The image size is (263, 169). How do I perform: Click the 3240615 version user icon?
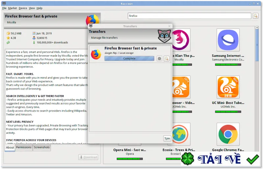pos(34,38)
